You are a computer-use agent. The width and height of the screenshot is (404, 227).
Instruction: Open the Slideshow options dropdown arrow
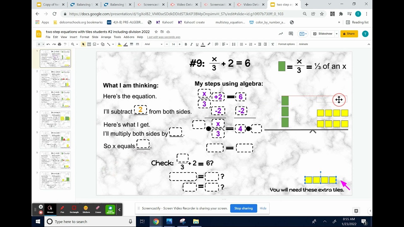pyautogui.click(x=337, y=34)
